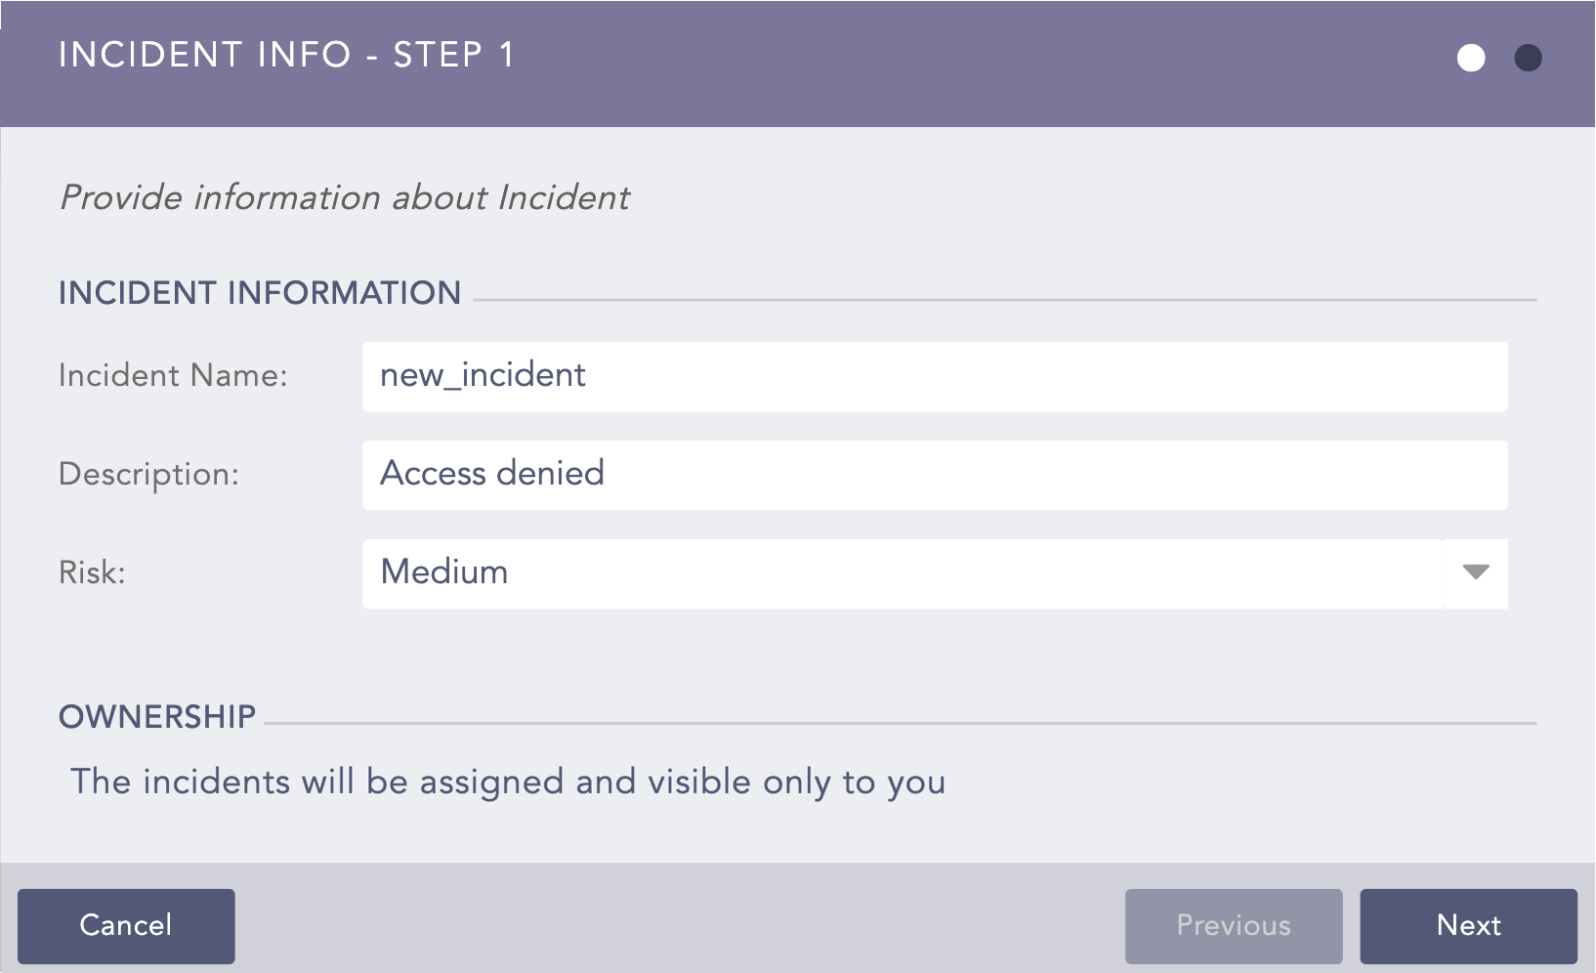Click the disabled Previous button
This screenshot has width=1596, height=973.
(1234, 925)
